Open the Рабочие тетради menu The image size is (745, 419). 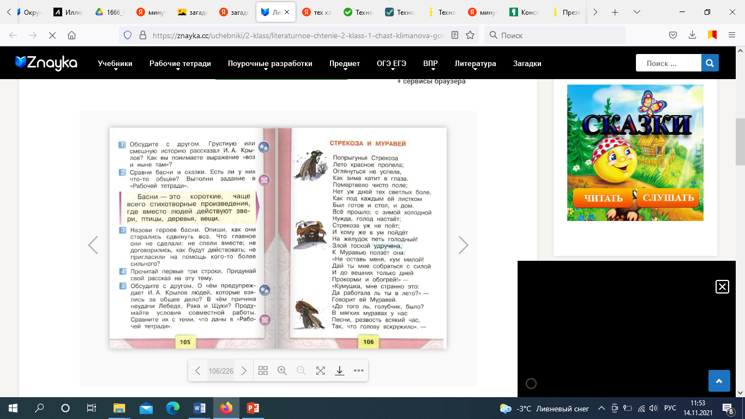pos(180,63)
